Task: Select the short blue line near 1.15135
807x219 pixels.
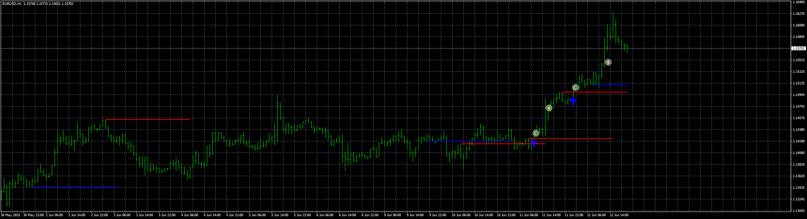Action: tap(610, 85)
